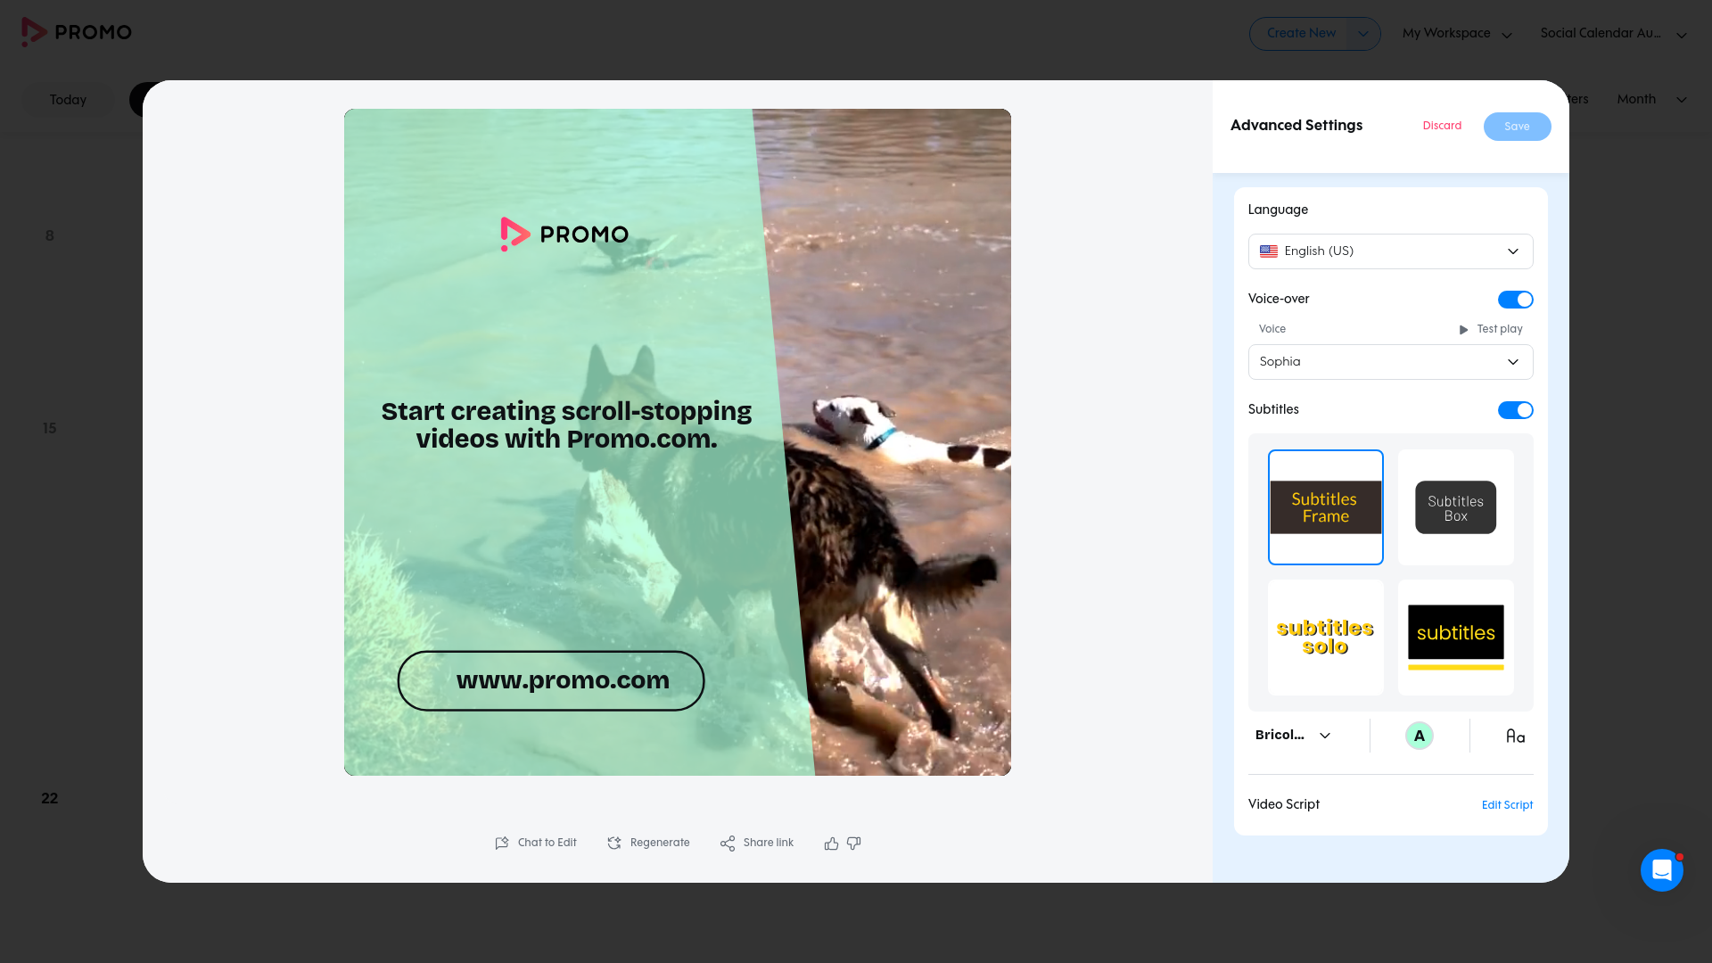Turn off the Voice-over switch
Image resolution: width=1712 pixels, height=963 pixels.
coord(1515,300)
